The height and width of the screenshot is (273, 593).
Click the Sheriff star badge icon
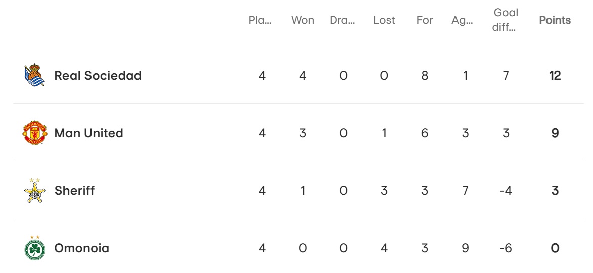tap(35, 190)
